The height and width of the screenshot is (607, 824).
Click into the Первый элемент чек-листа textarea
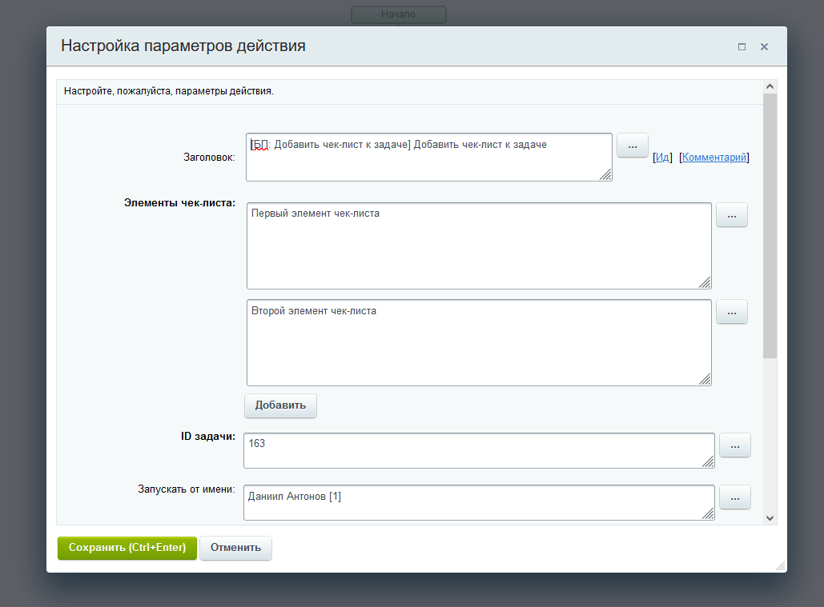(478, 246)
